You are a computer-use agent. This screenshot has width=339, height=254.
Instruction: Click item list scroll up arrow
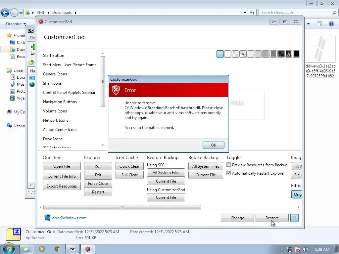[103, 53]
